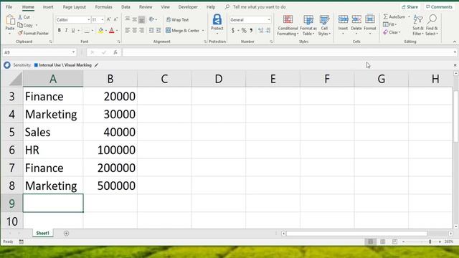459x258 pixels.
Task: Switch to the Insert tab
Action: point(48,6)
